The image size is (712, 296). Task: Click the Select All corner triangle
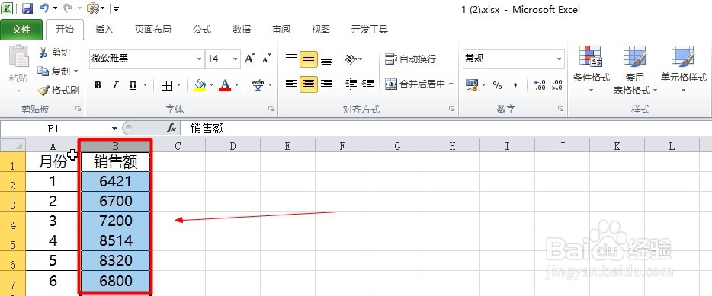[13, 145]
